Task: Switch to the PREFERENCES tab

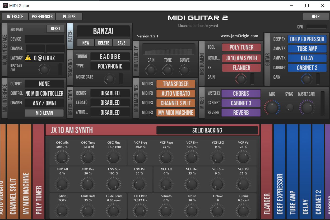Action: coord(42,16)
